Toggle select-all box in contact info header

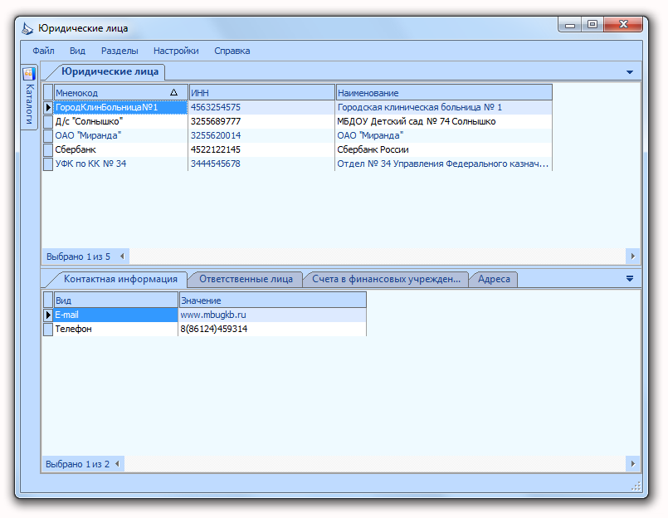[48, 301]
